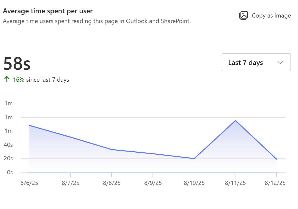Click the 8/9/25 date label

(x=153, y=183)
